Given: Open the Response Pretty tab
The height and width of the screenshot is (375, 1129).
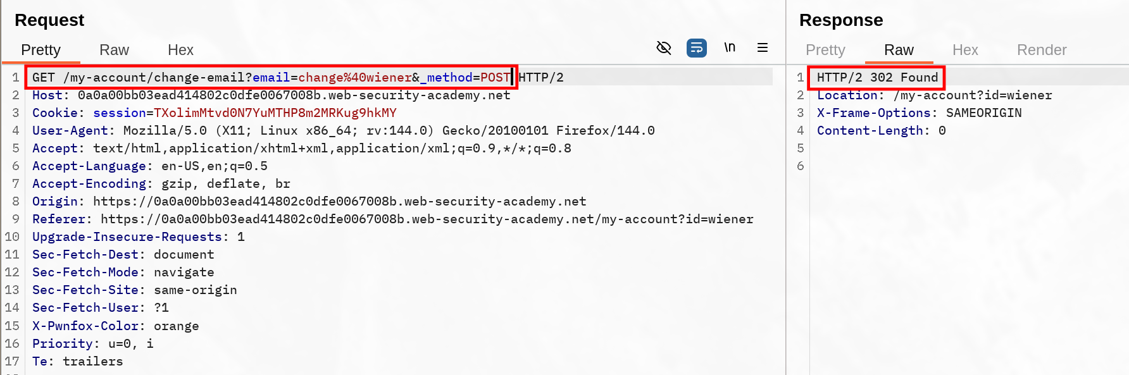Looking at the screenshot, I should (825, 50).
